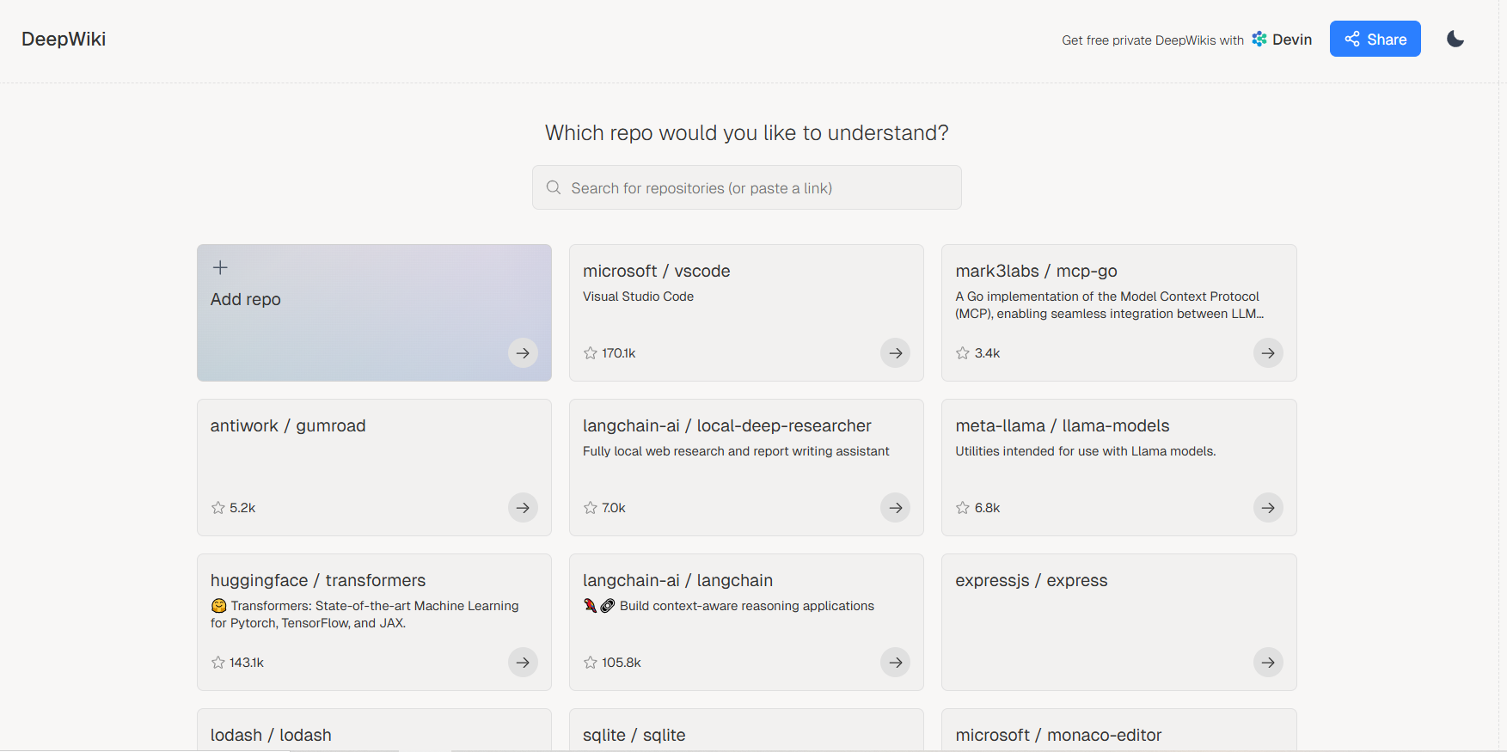Select the microsoft / vscode title
Viewport: 1507px width, 752px height.
pos(657,271)
